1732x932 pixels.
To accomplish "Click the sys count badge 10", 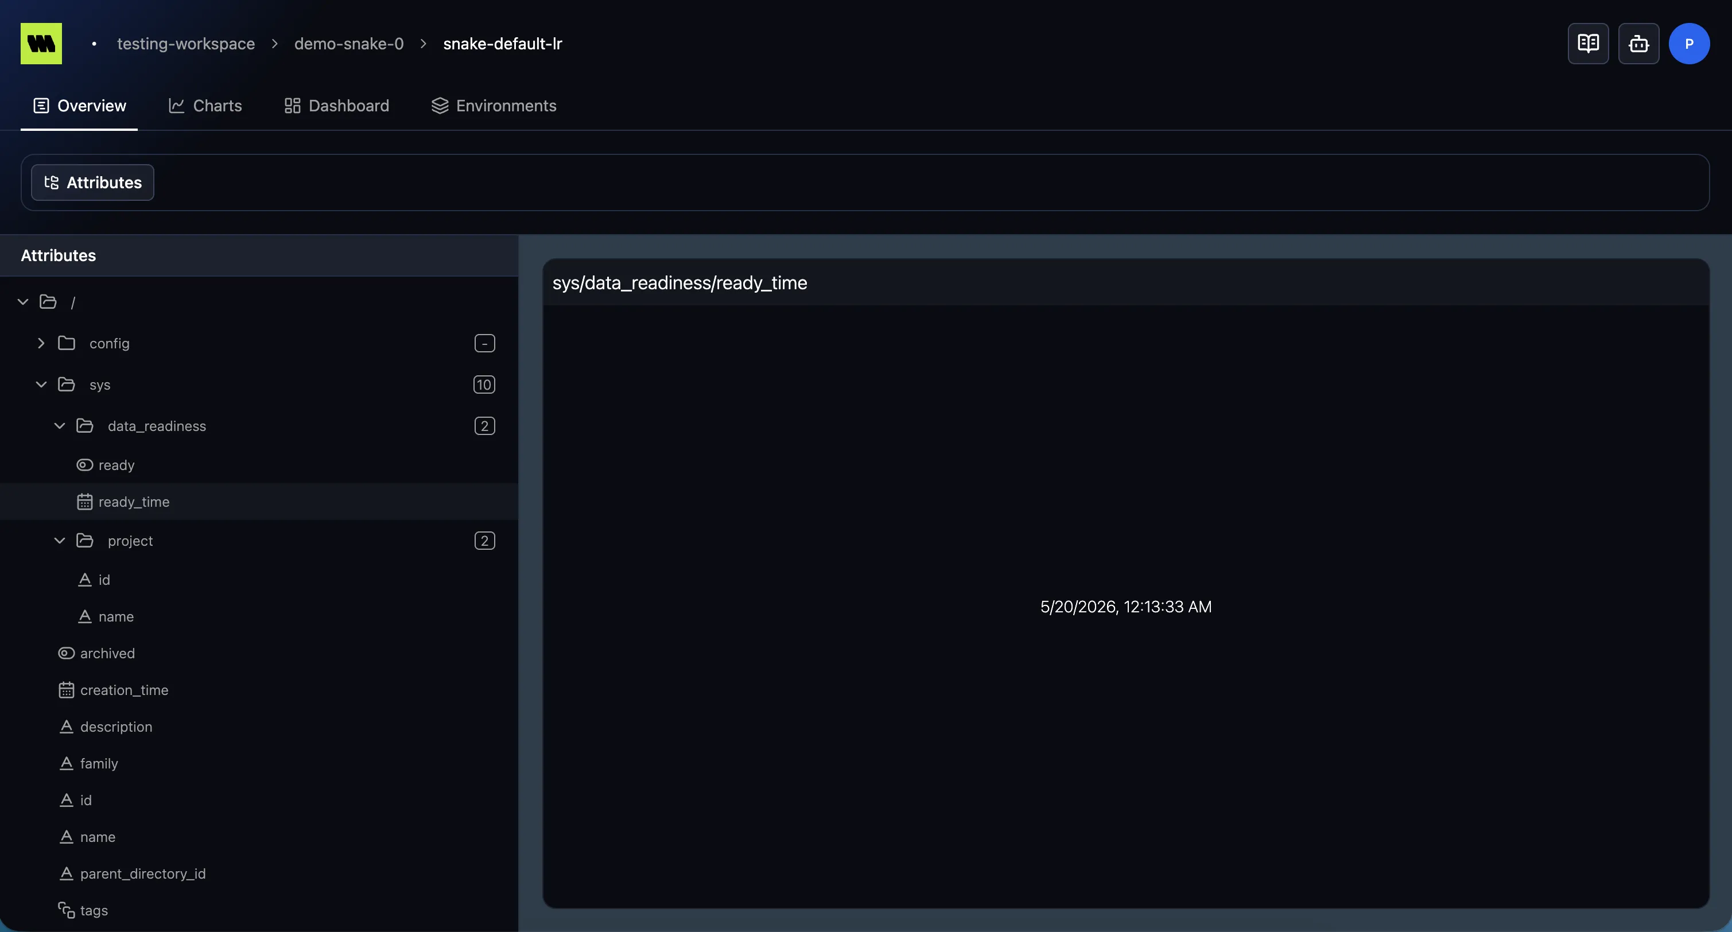I will point(484,385).
